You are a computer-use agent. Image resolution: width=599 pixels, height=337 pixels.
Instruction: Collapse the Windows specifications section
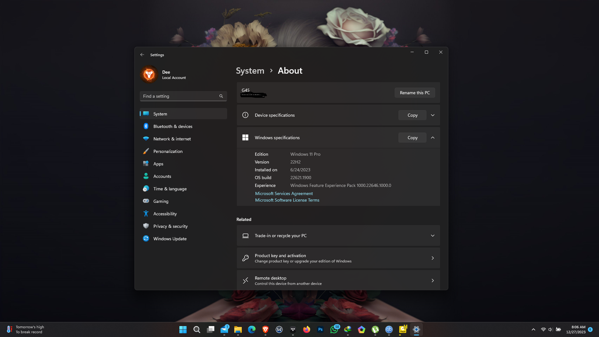tap(433, 138)
